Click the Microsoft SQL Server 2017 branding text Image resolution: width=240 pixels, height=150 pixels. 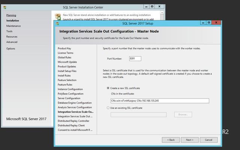coord(26,119)
